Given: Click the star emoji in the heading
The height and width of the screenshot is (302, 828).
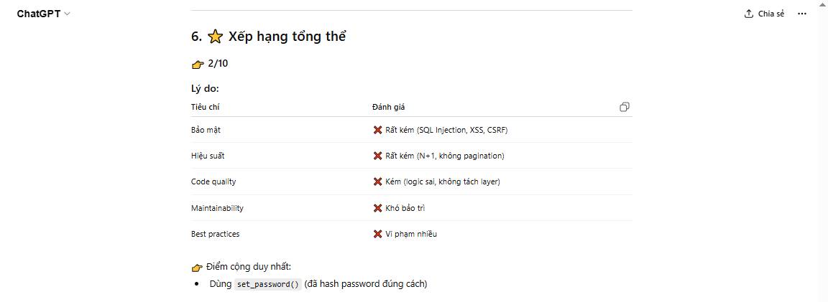Looking at the screenshot, I should click(x=215, y=37).
